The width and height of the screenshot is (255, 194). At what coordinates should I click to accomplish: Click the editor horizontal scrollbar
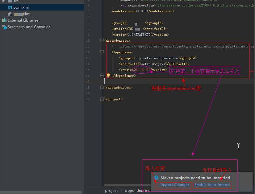(127, 185)
